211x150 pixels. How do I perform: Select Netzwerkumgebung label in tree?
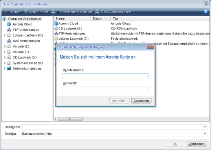(27, 68)
